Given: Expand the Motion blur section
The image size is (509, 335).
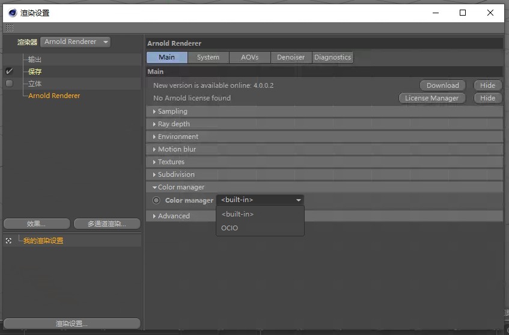Looking at the screenshot, I should (325, 150).
